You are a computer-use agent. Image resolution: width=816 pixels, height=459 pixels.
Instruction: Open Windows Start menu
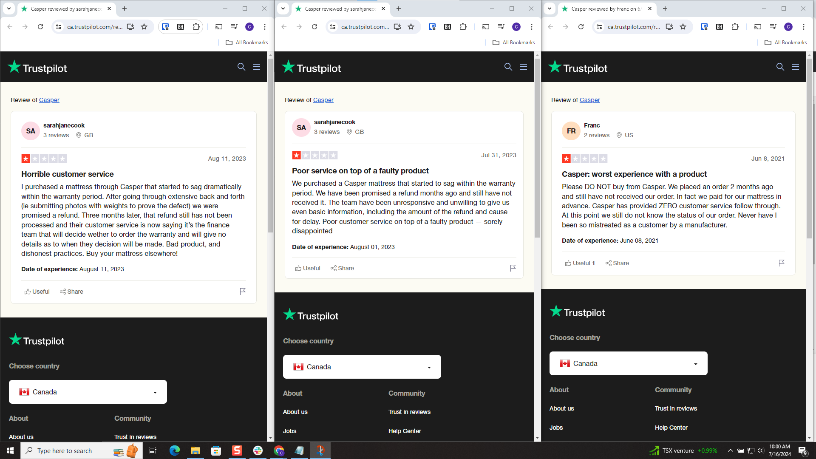point(10,450)
